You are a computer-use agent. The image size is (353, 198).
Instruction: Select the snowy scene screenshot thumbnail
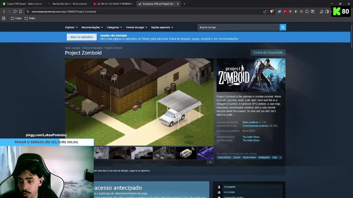[101, 153]
